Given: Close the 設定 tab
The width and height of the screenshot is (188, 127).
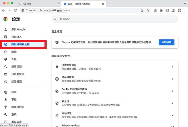Looking at the screenshot, I should coord(103,4).
